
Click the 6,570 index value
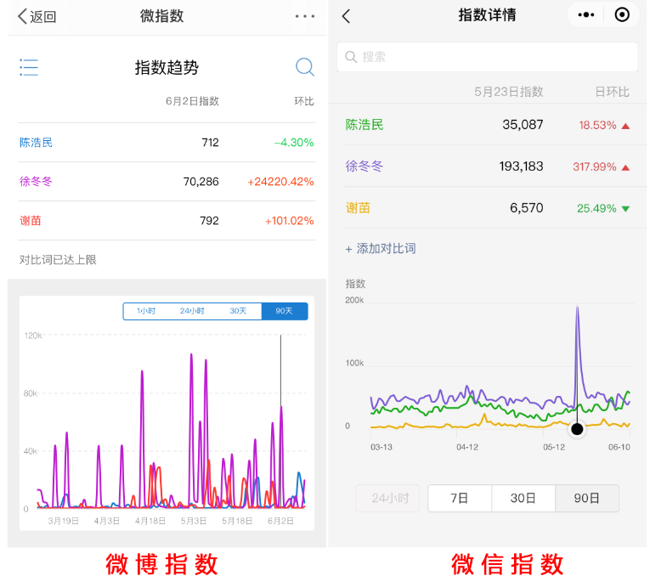[527, 207]
